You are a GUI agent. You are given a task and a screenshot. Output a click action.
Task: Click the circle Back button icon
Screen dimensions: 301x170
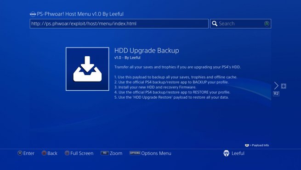(x=44, y=153)
